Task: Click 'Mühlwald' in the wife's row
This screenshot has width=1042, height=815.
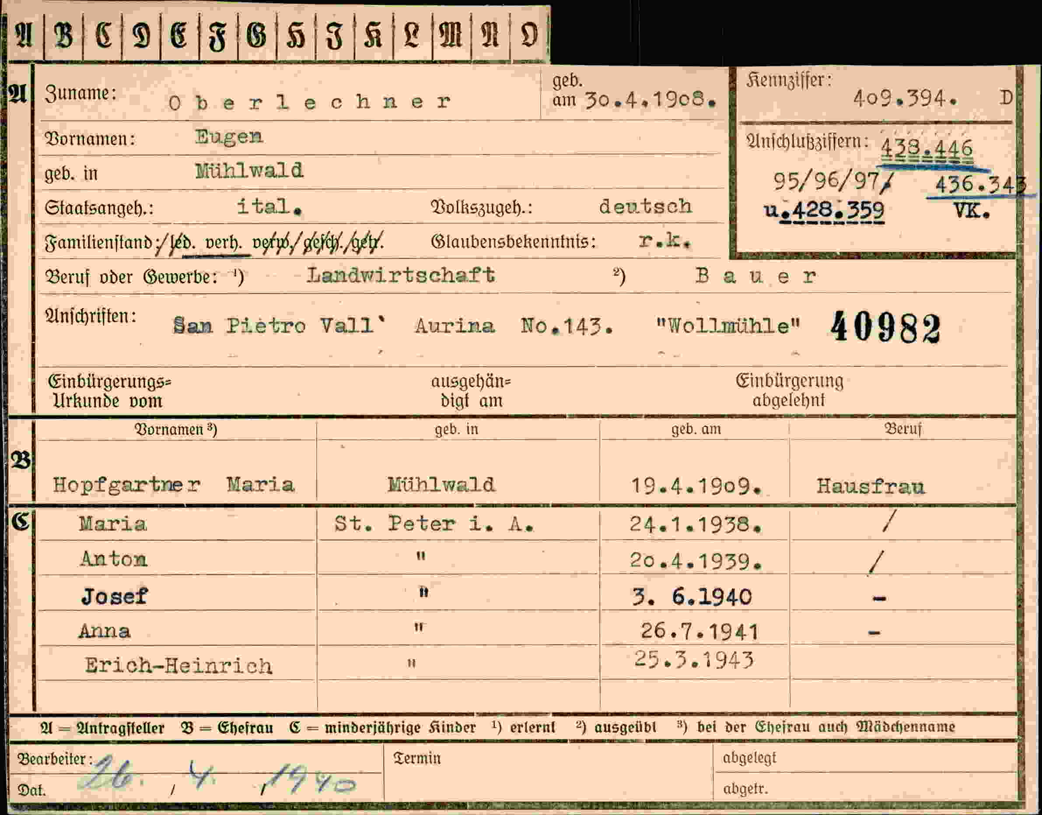Action: coord(441,485)
